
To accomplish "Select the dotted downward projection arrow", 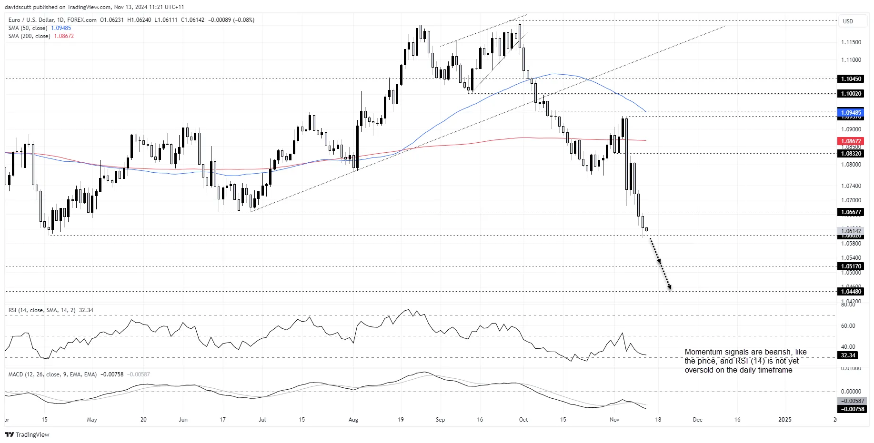I will pyautogui.click(x=661, y=264).
